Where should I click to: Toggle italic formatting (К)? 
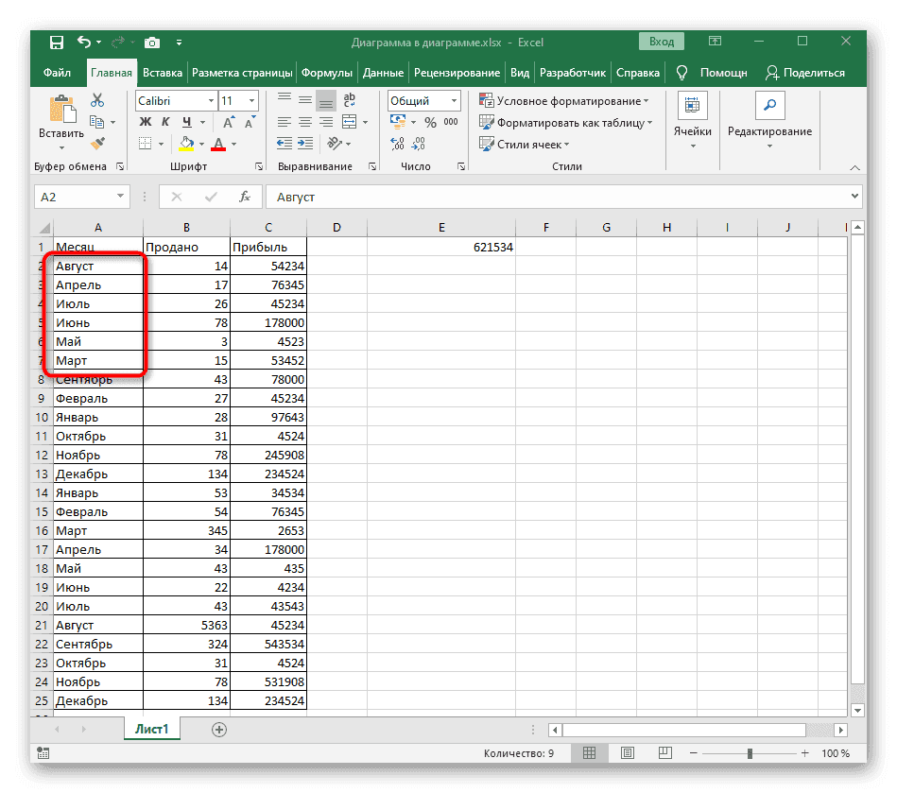click(x=165, y=122)
